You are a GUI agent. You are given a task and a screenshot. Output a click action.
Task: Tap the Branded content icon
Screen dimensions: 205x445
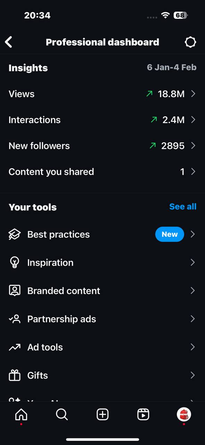pos(15,291)
